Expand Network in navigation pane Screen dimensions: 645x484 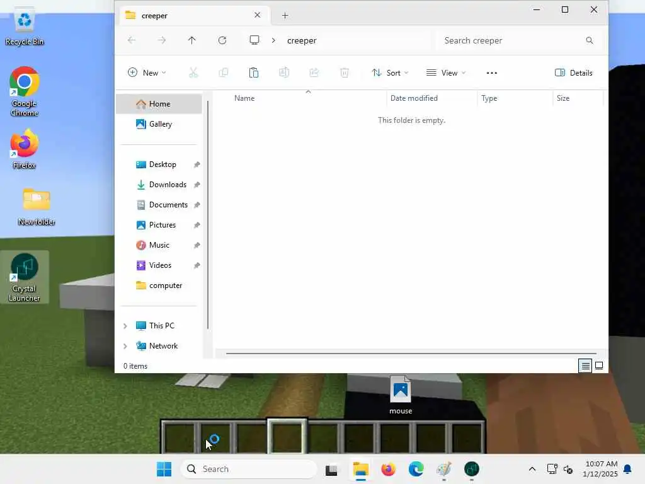coord(125,346)
